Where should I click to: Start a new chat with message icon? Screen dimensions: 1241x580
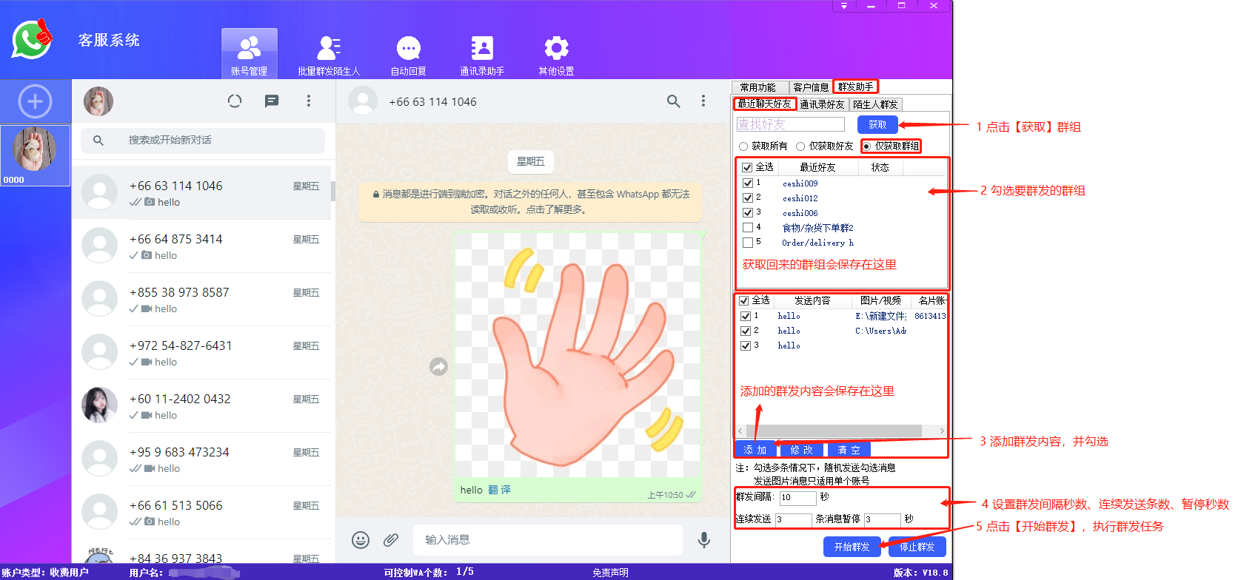coord(272,101)
